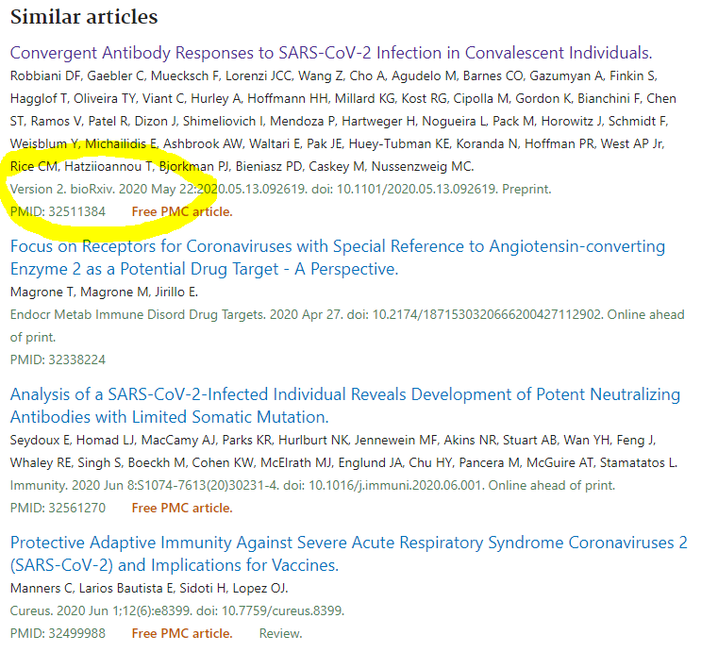
Task: Click author name 'Robbiani DF' in first article
Action: (x=45, y=75)
